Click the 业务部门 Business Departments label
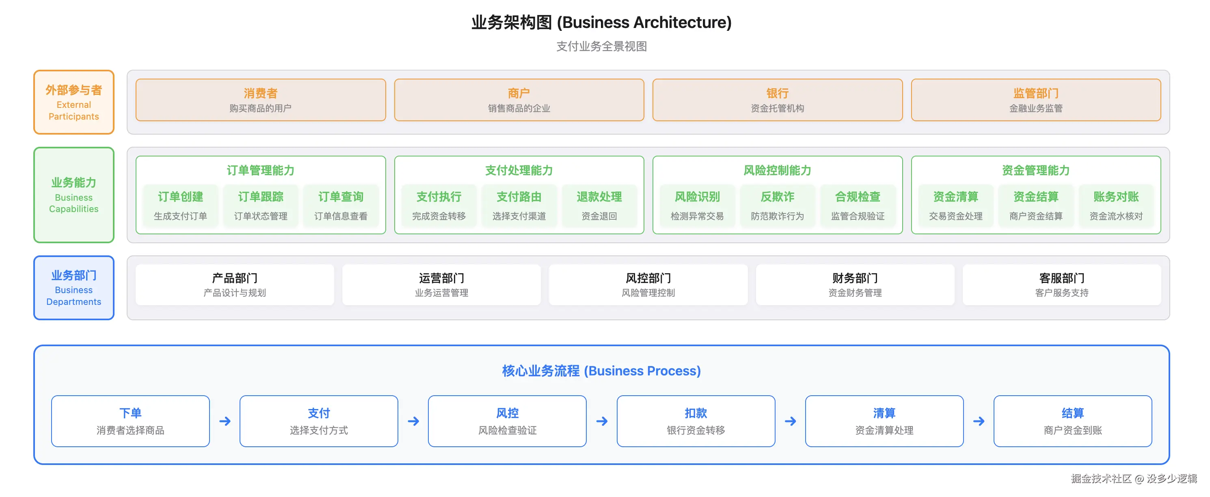This screenshot has height=497, width=1210. (x=74, y=288)
